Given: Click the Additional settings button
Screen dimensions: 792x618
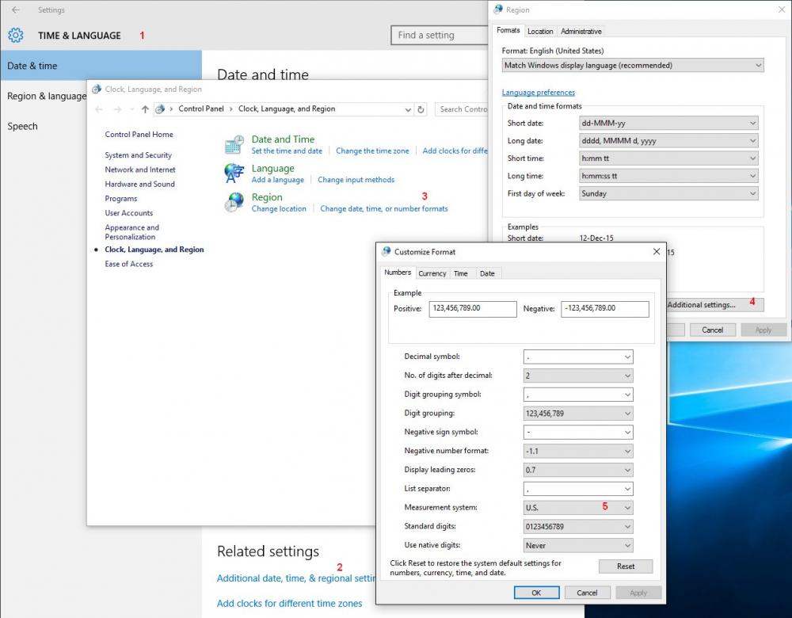Looking at the screenshot, I should click(714, 305).
